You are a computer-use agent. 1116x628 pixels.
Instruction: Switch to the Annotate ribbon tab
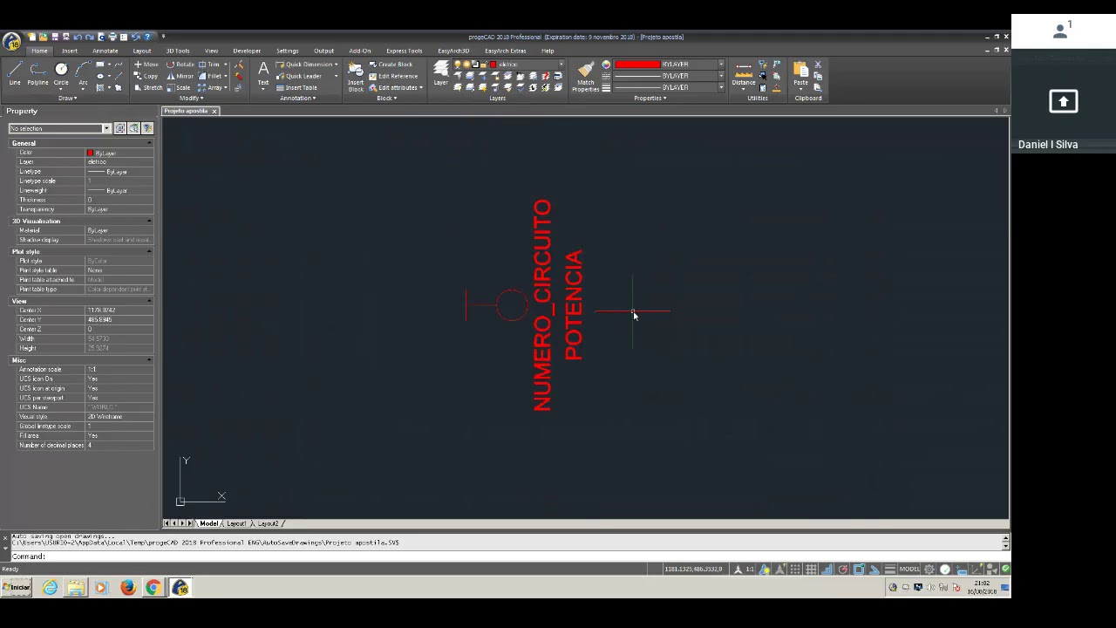pyautogui.click(x=105, y=51)
